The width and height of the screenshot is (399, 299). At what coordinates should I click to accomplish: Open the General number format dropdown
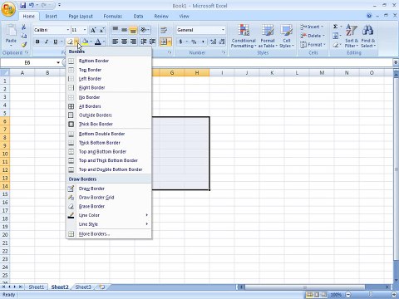pyautogui.click(x=223, y=30)
